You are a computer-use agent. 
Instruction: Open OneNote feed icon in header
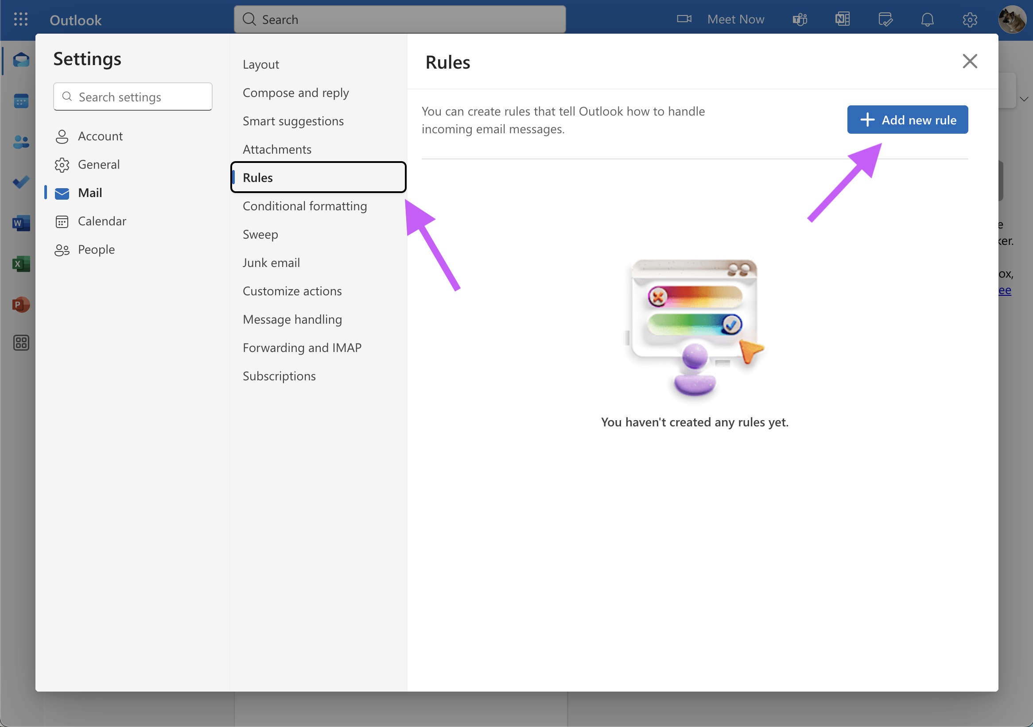(x=842, y=19)
